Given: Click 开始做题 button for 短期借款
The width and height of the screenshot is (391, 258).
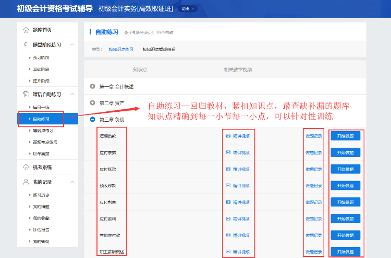Looking at the screenshot, I should (x=345, y=136).
